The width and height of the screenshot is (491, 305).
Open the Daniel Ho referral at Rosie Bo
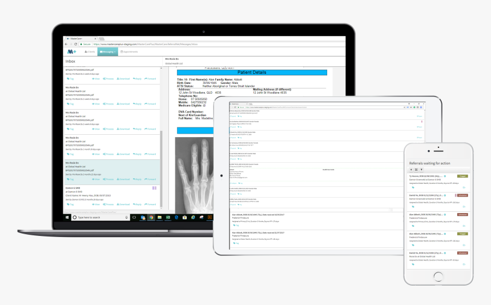coord(438,259)
